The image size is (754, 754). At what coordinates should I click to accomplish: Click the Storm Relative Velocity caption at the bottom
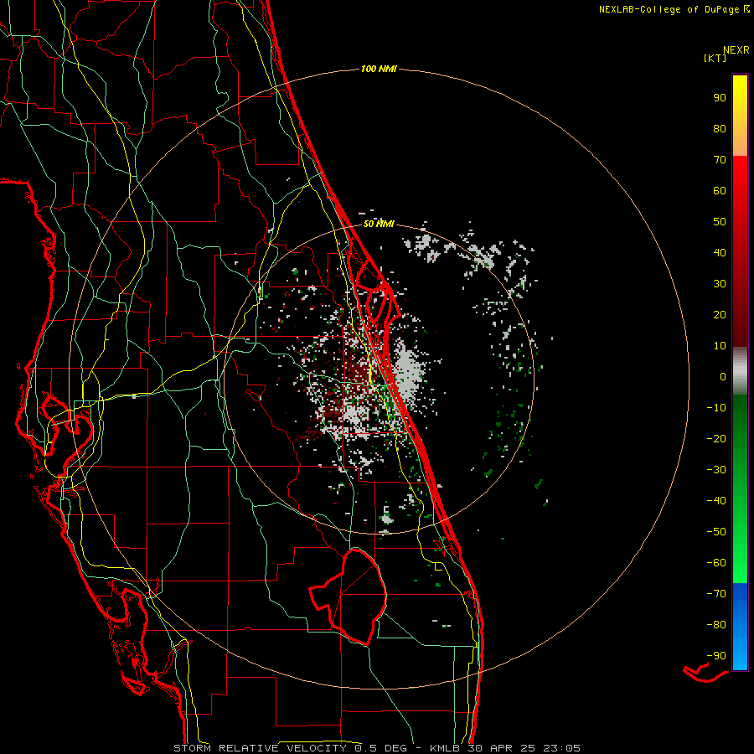(x=377, y=748)
